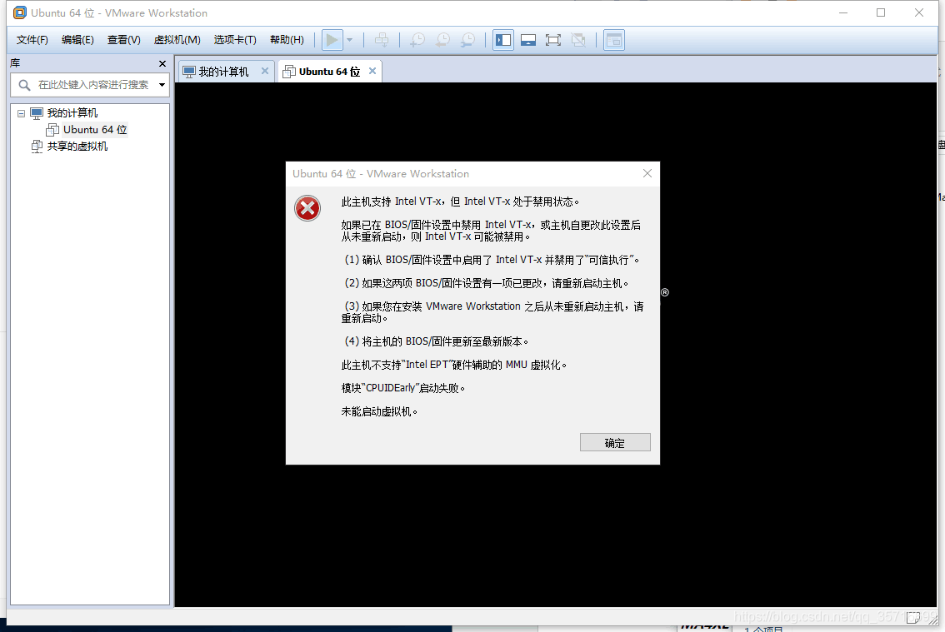Click the '未能启动虚拟机' message text
This screenshot has width=945, height=632.
coord(379,411)
